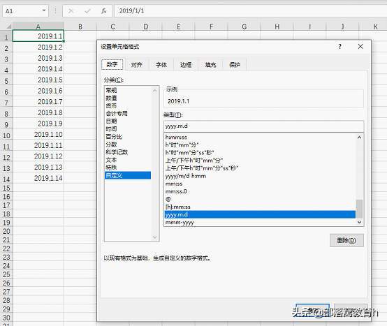
Task: Switch to the 边框 tab
Action: tap(186, 65)
